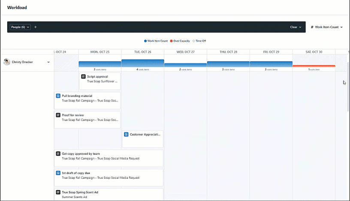This screenshot has height=201, width=350.
Task: Click the TUE, OCT 26 column header
Action: point(143,52)
